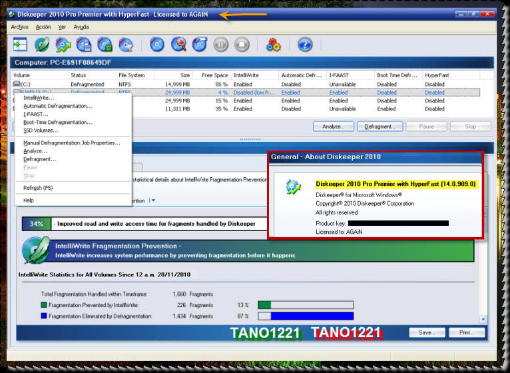Sort by the HyperFast column header
The height and width of the screenshot is (373, 510).
click(451, 75)
